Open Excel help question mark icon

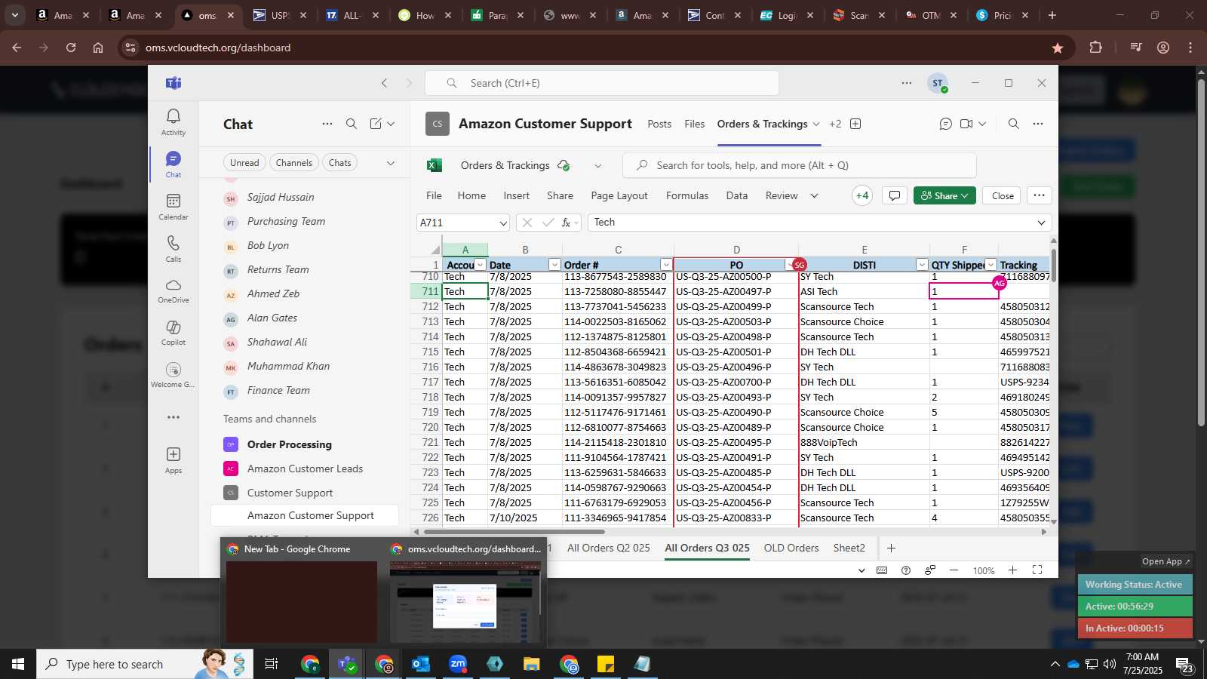(906, 570)
